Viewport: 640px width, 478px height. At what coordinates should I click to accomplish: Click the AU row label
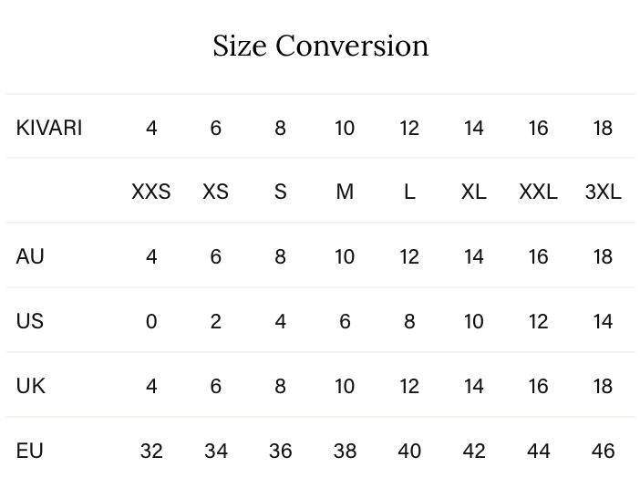[30, 256]
